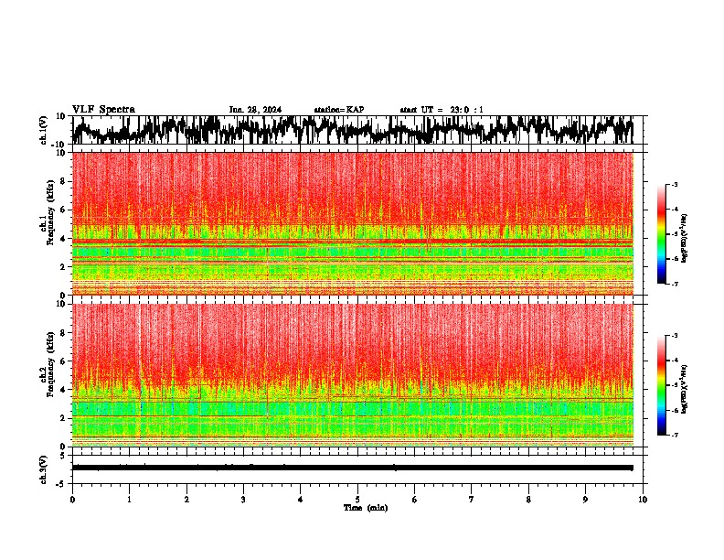Click the "5" tick on ch.3(V) axis
The width and height of the screenshot is (724, 560).
tap(64, 456)
